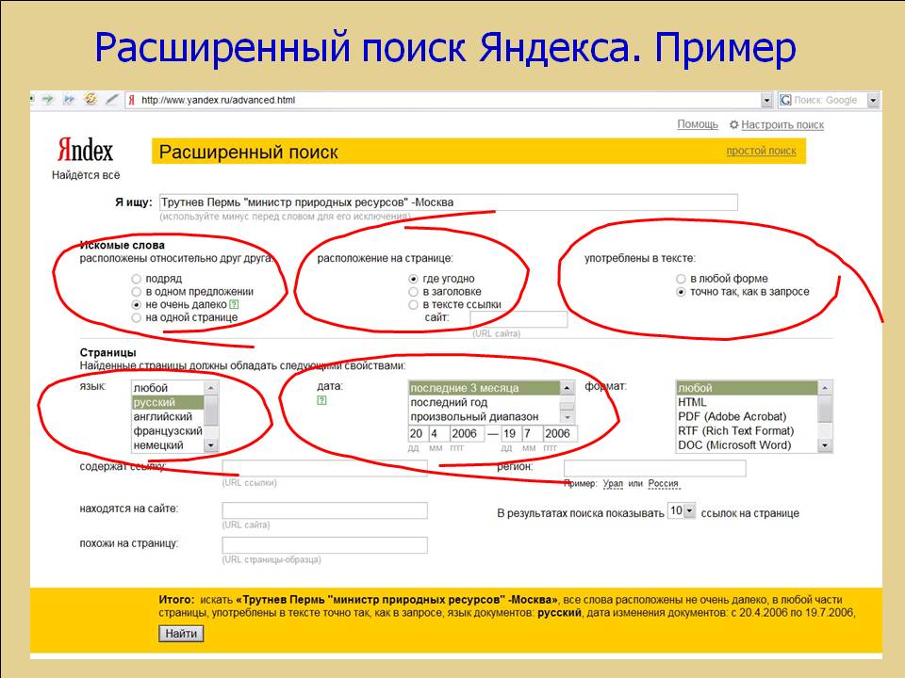Click the start day field containing 20

pos(417,433)
